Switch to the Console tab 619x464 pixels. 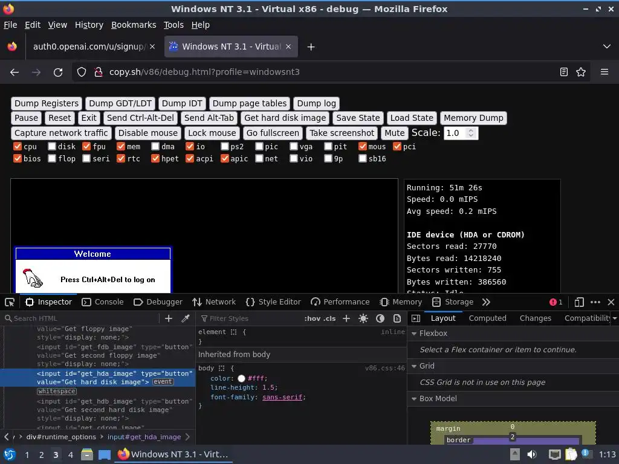pos(103,302)
